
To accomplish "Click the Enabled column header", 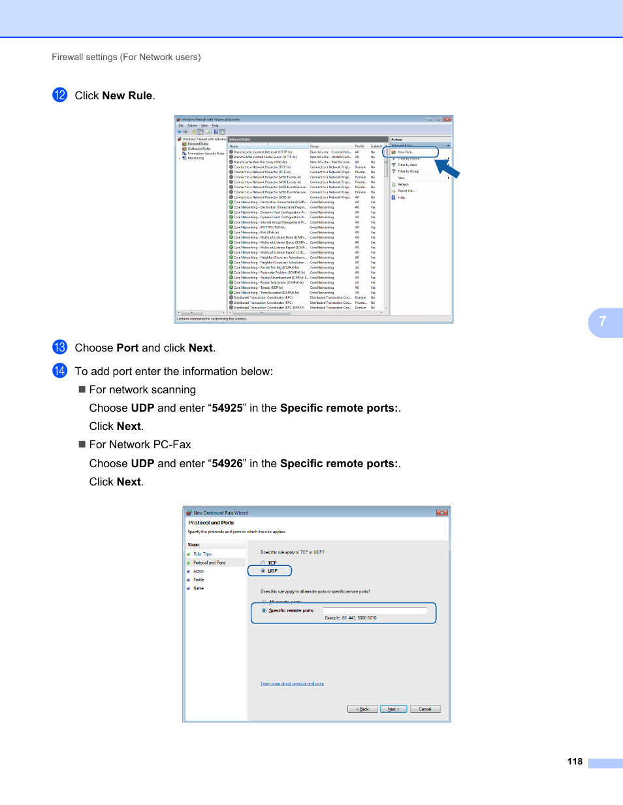I will click(377, 146).
